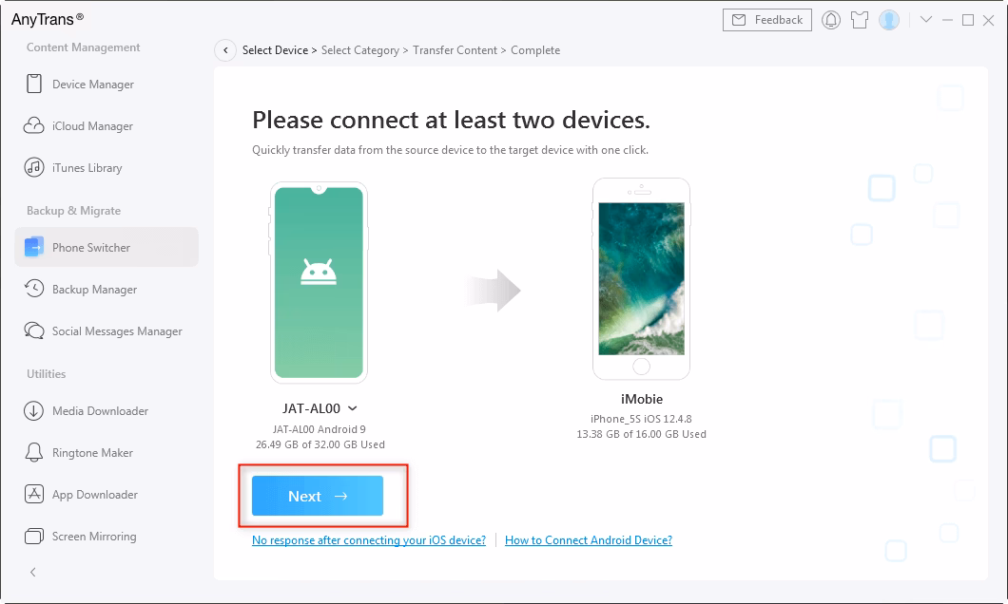Open the Ringtone Maker
This screenshot has width=1008, height=604.
click(x=91, y=452)
